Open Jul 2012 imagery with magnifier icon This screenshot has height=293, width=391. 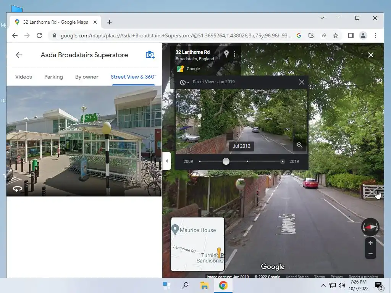pos(299,145)
